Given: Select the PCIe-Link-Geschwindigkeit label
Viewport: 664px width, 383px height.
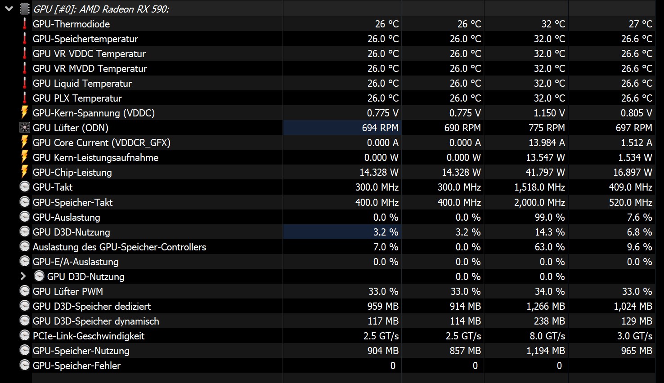Looking at the screenshot, I should pos(89,336).
